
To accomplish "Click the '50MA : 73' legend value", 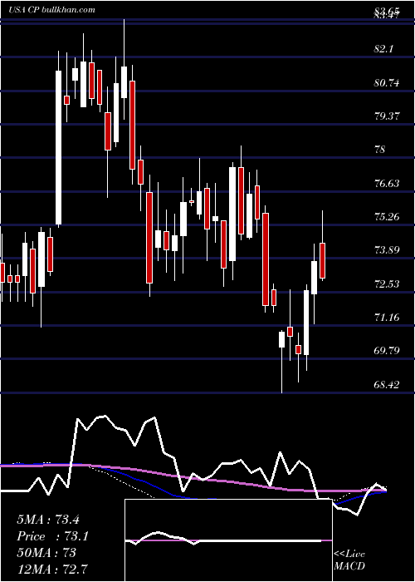I will pos(46,553).
